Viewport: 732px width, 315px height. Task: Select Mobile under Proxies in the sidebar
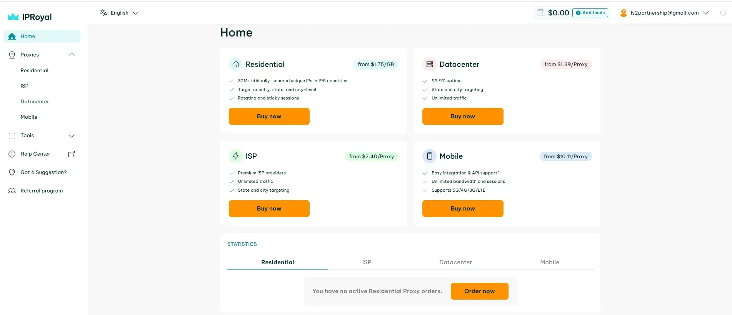[29, 117]
